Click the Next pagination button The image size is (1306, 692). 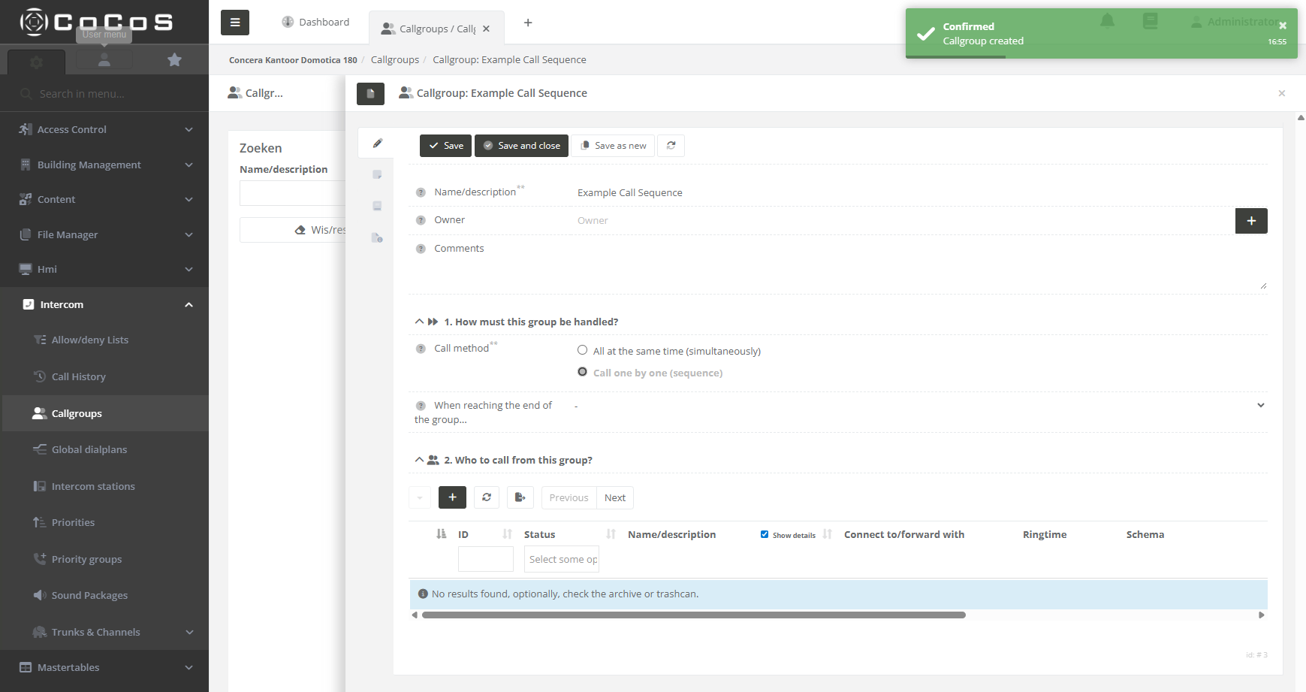click(x=614, y=497)
